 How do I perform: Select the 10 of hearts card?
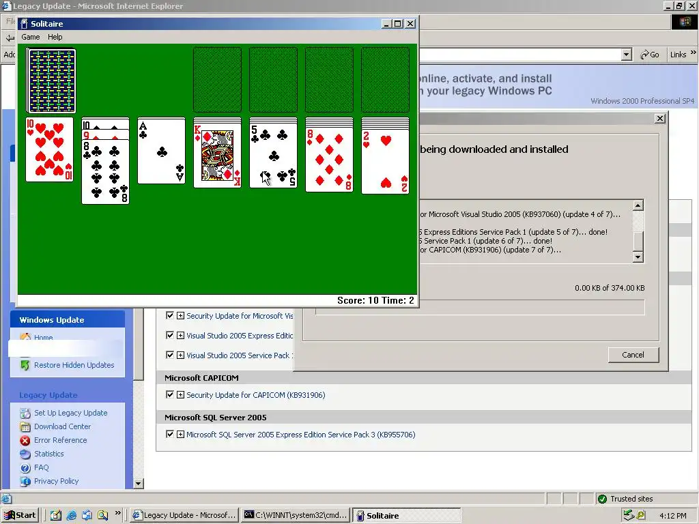pyautogui.click(x=49, y=149)
